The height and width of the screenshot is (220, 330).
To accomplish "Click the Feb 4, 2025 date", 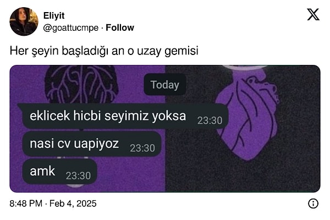I will (73, 204).
